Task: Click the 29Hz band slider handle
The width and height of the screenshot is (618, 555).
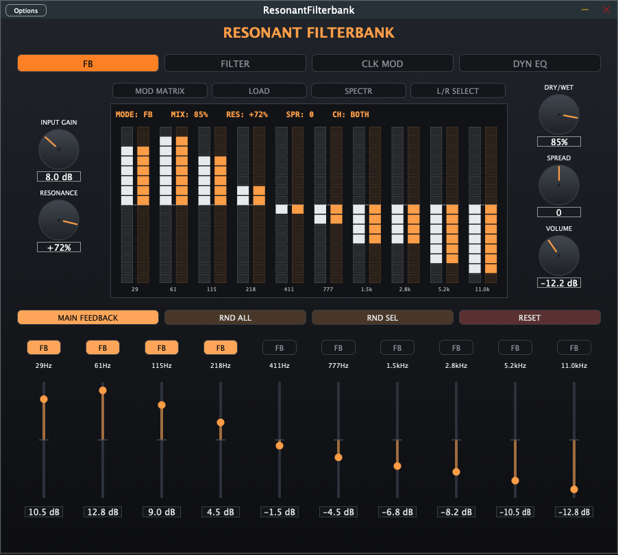Action: pos(44,399)
